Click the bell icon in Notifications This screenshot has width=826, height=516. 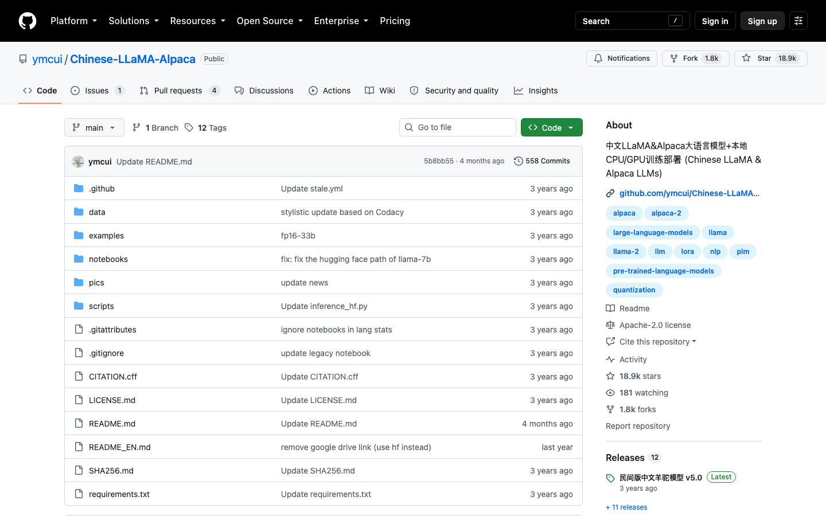[x=598, y=58]
